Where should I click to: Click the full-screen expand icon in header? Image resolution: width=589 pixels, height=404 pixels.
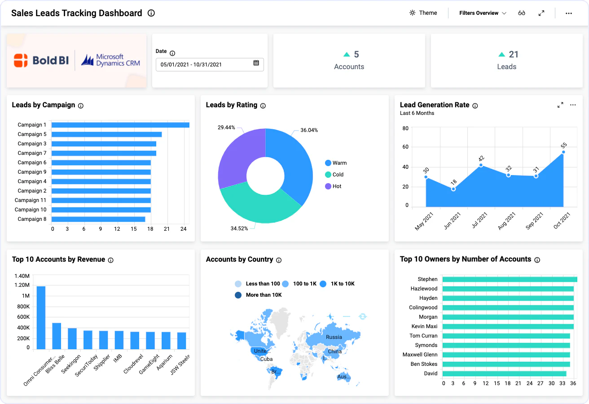pos(541,13)
